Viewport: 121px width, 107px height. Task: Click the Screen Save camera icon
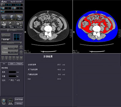click(4, 101)
